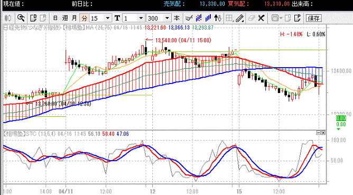Select the pencil drawing tool

click(239, 18)
